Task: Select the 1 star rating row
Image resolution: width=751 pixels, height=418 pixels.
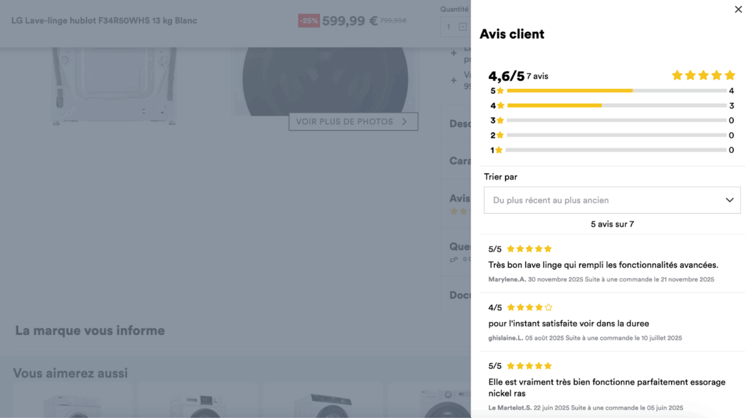Action: click(x=612, y=150)
